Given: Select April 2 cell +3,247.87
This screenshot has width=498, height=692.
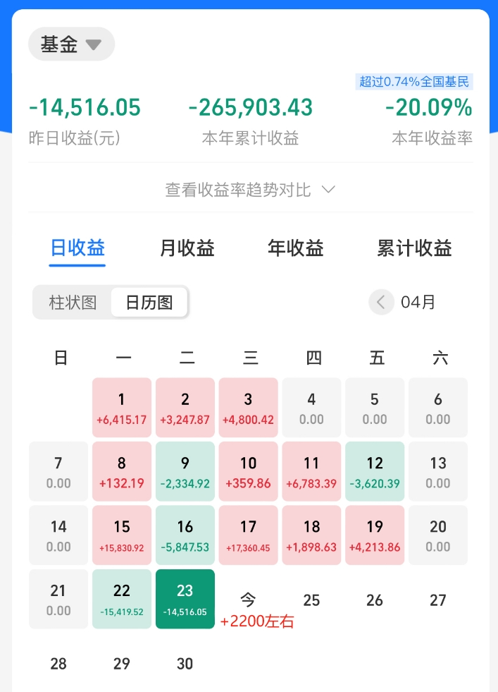Looking at the screenshot, I should 185,407.
